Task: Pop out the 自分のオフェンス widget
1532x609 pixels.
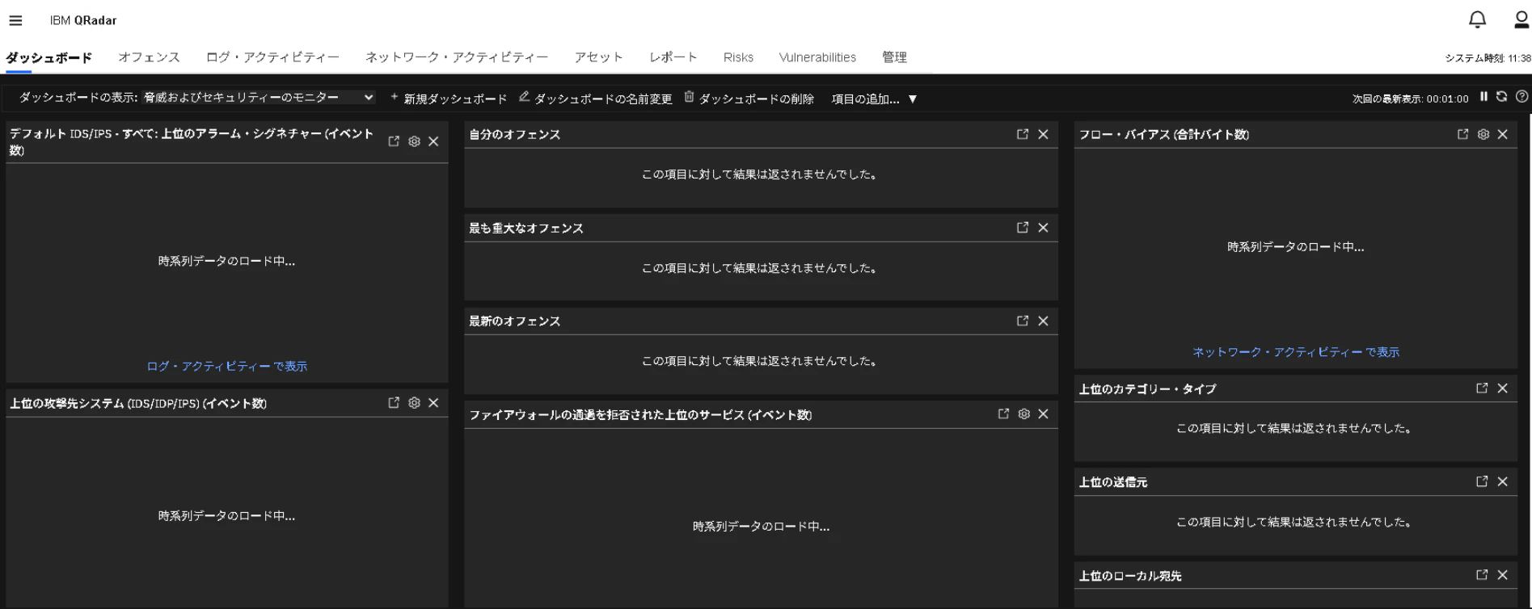Action: (x=1023, y=134)
